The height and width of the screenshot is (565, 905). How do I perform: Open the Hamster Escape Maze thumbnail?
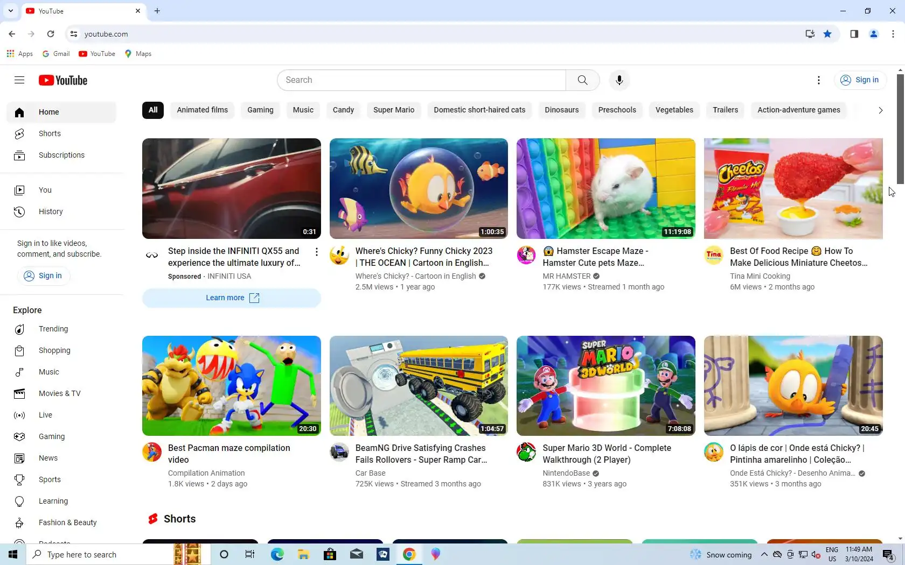pos(606,188)
